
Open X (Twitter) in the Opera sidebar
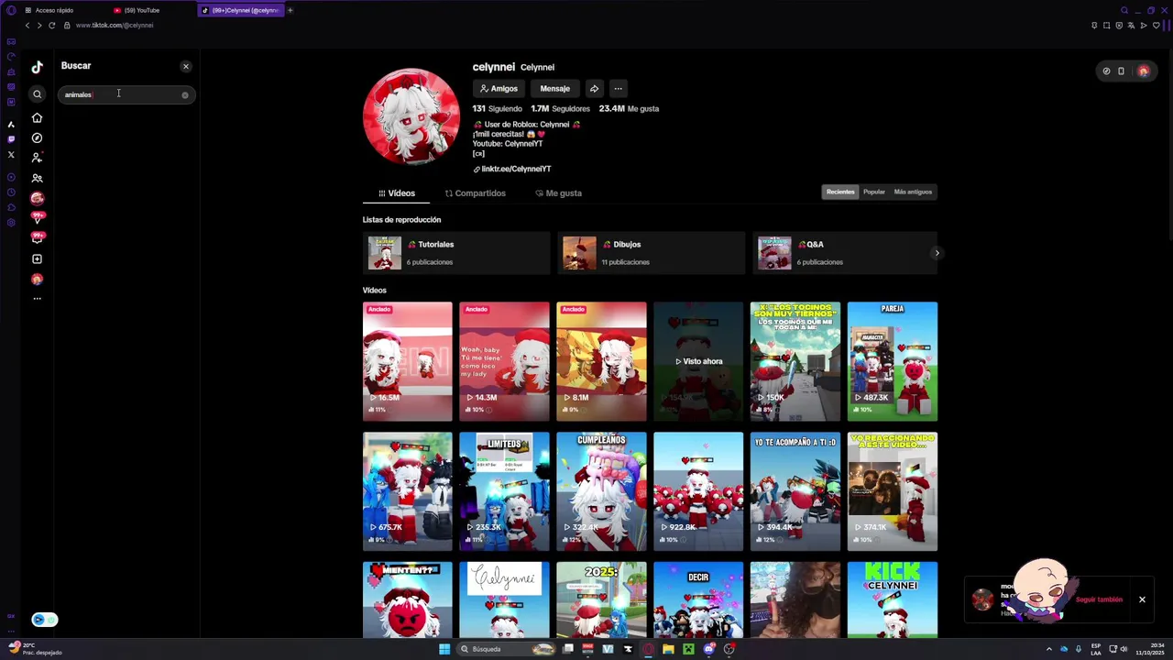click(x=11, y=155)
